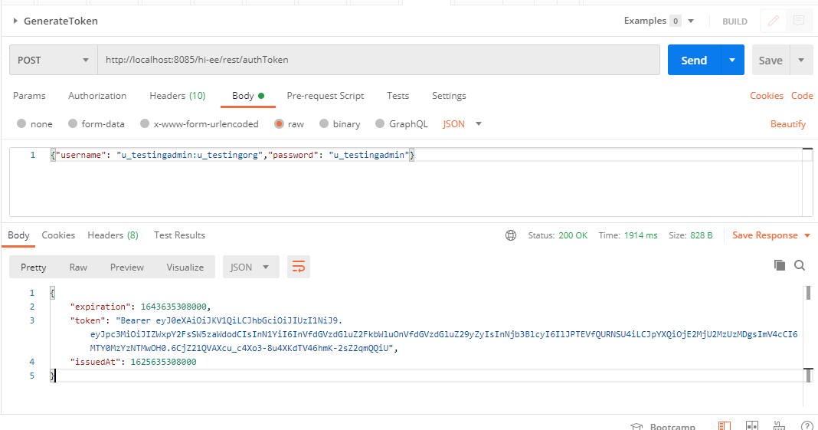Click the "expiration" key in response
This screenshot has height=430, width=818.
tap(100, 307)
